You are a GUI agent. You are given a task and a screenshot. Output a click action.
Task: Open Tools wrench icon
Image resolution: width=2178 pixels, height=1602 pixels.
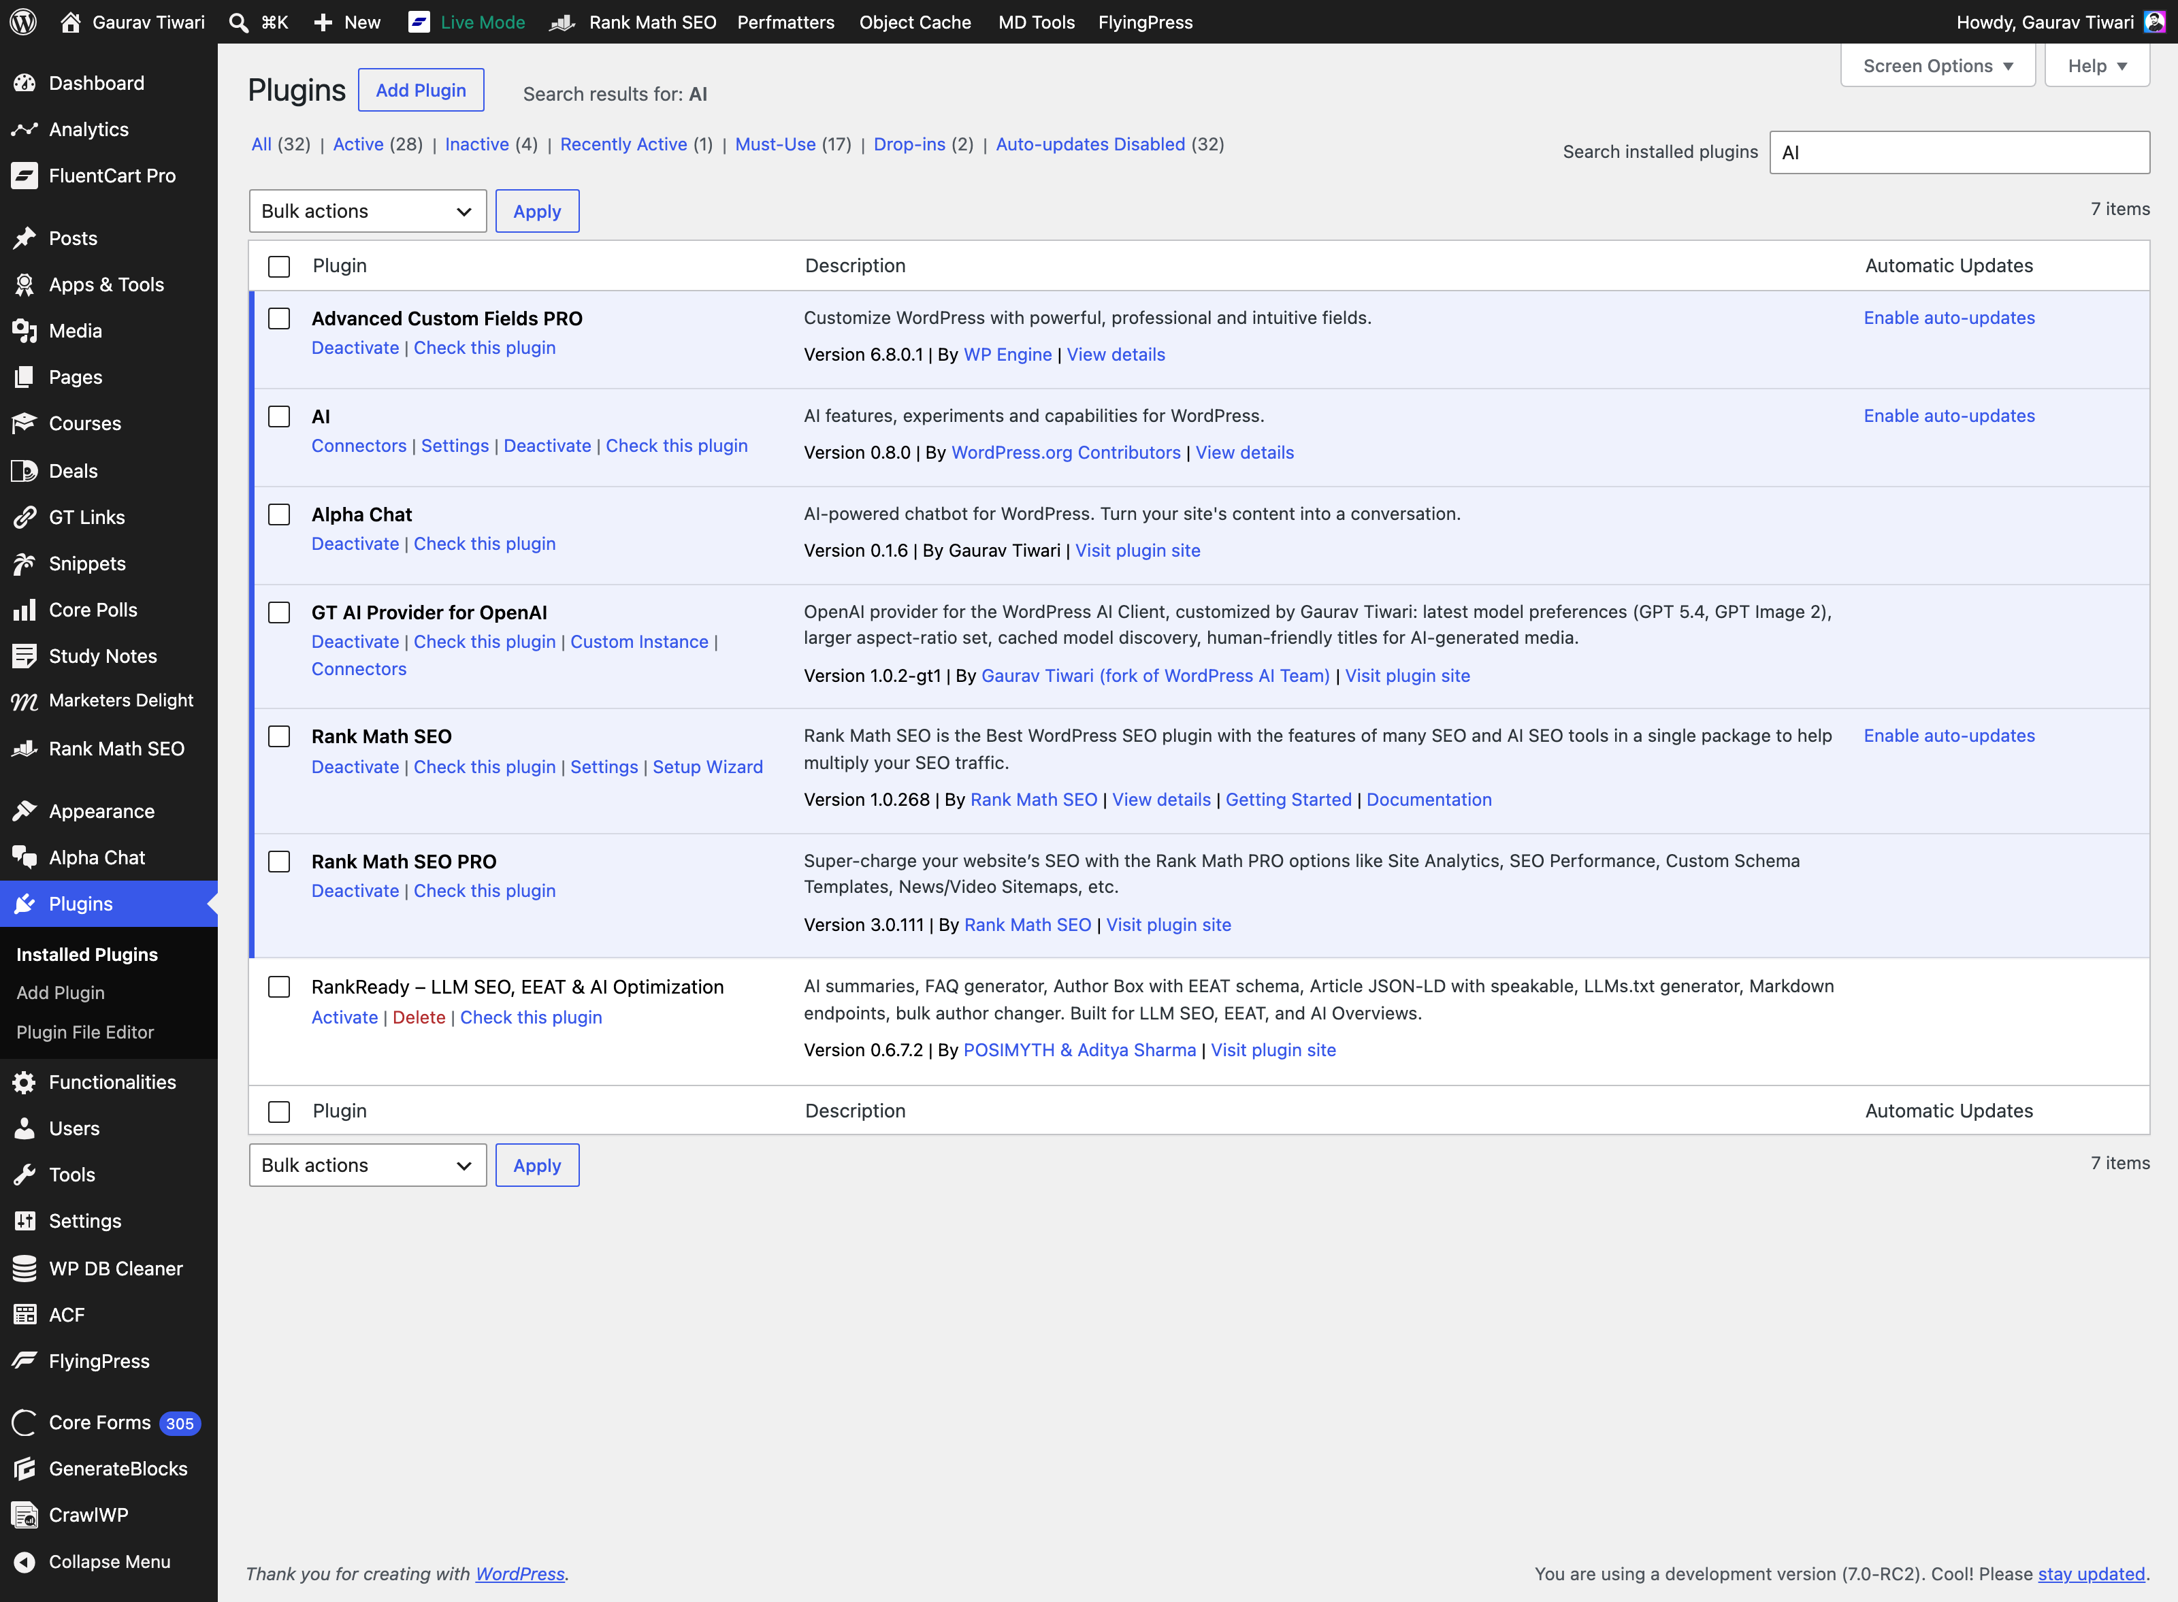tap(25, 1175)
